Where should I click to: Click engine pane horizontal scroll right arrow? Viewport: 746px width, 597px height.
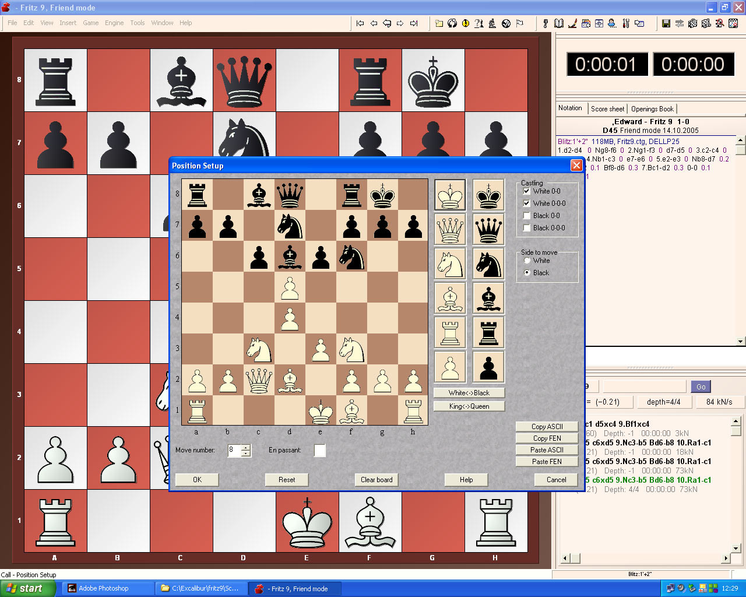click(x=726, y=559)
